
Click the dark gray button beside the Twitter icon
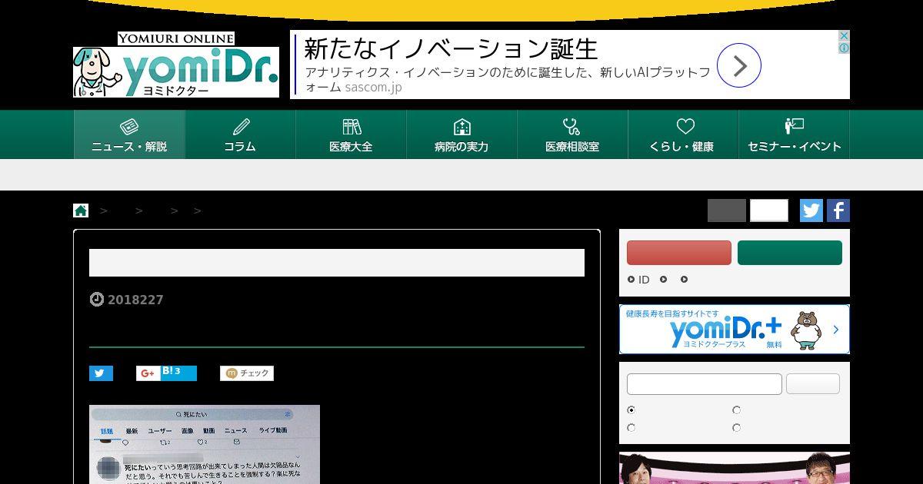[x=727, y=211]
